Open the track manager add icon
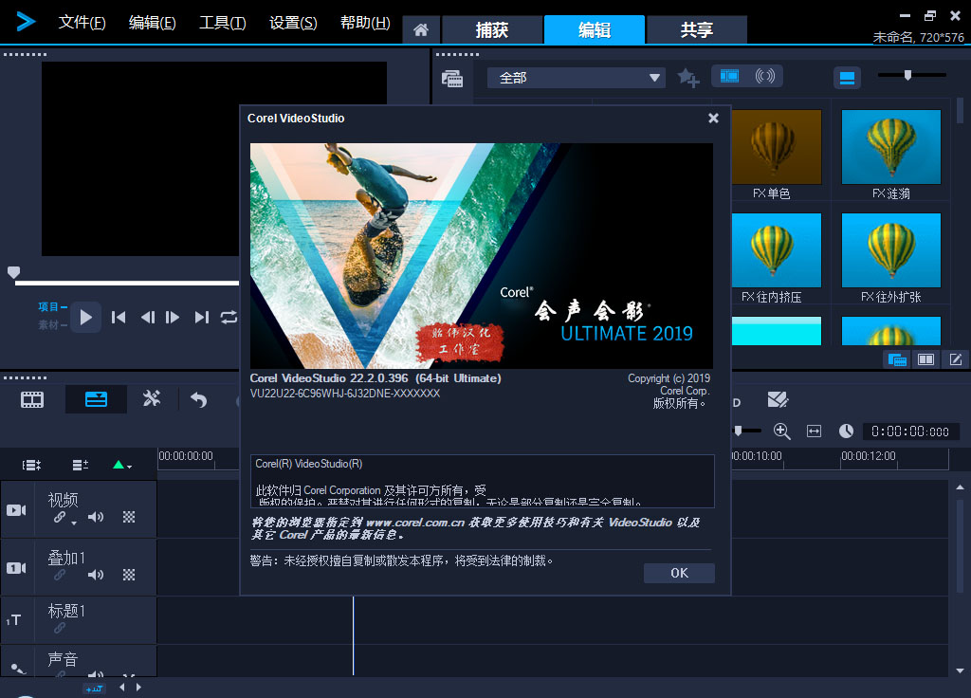The width and height of the screenshot is (971, 698). 81,465
